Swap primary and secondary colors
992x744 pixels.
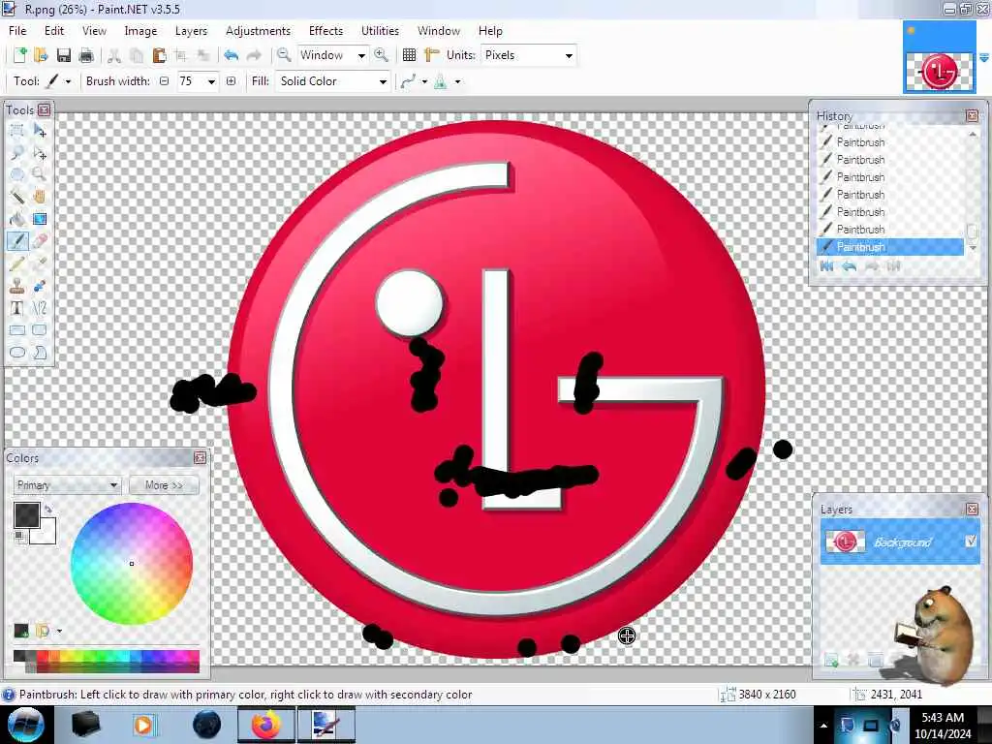[x=48, y=509]
